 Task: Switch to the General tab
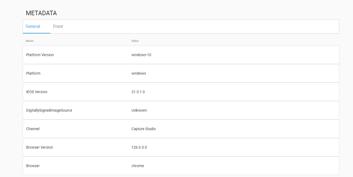(x=33, y=26)
